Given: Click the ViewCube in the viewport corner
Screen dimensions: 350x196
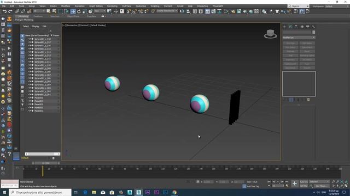Looking at the screenshot, I should click(x=270, y=34).
